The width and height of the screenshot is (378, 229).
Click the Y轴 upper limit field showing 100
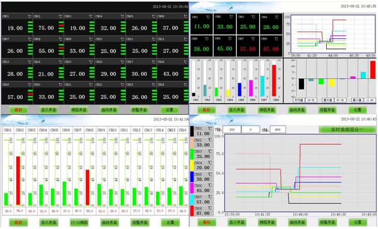click(232, 129)
